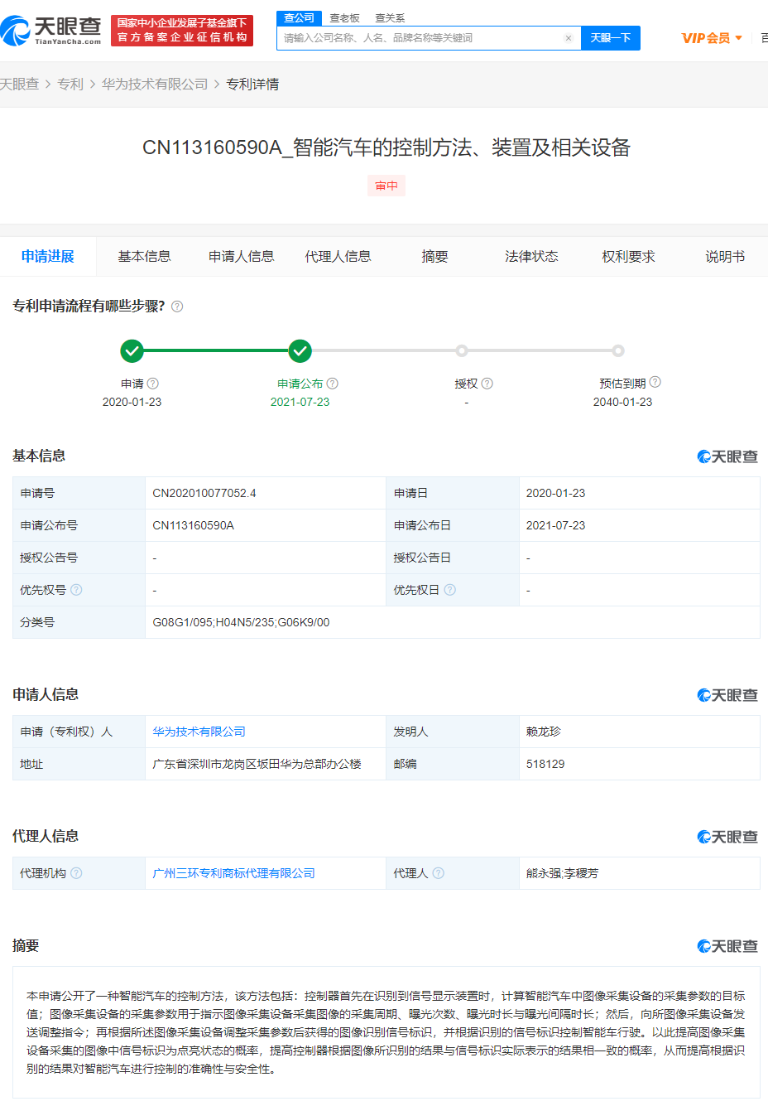Click the green checkmark on 申请 step

[x=132, y=350]
